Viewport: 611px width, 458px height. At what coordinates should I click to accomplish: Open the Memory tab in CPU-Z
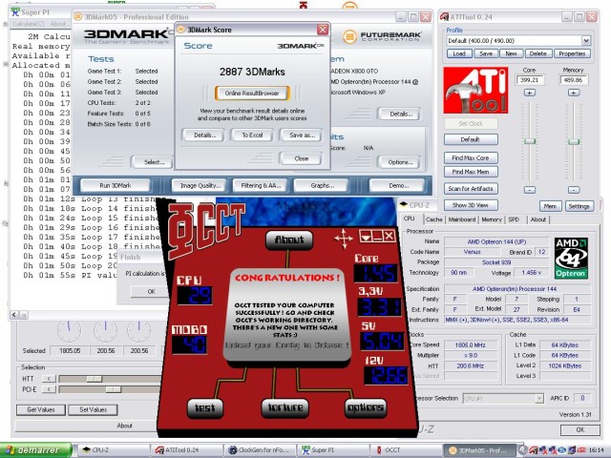coord(492,219)
